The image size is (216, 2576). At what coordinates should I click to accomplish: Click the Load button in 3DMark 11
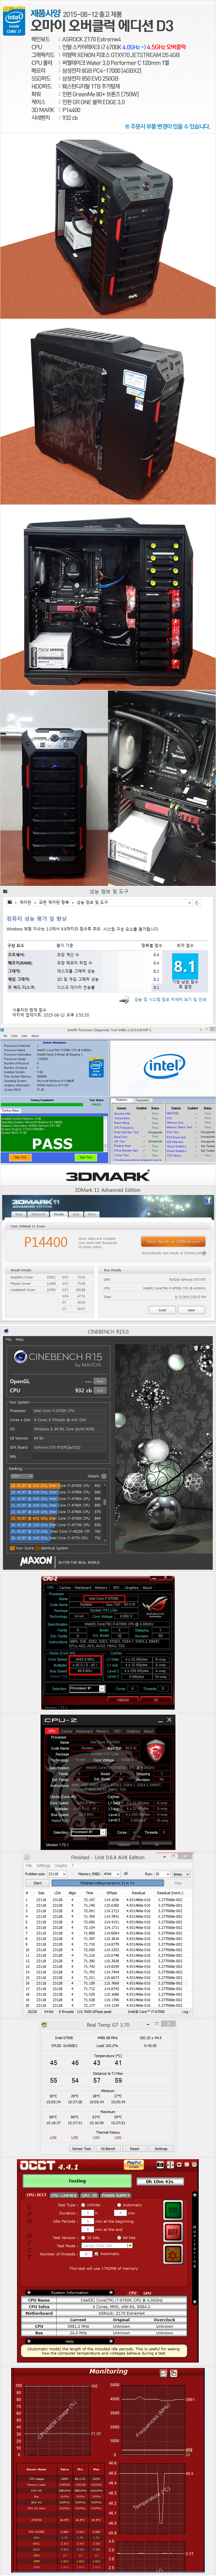[x=162, y=1310]
